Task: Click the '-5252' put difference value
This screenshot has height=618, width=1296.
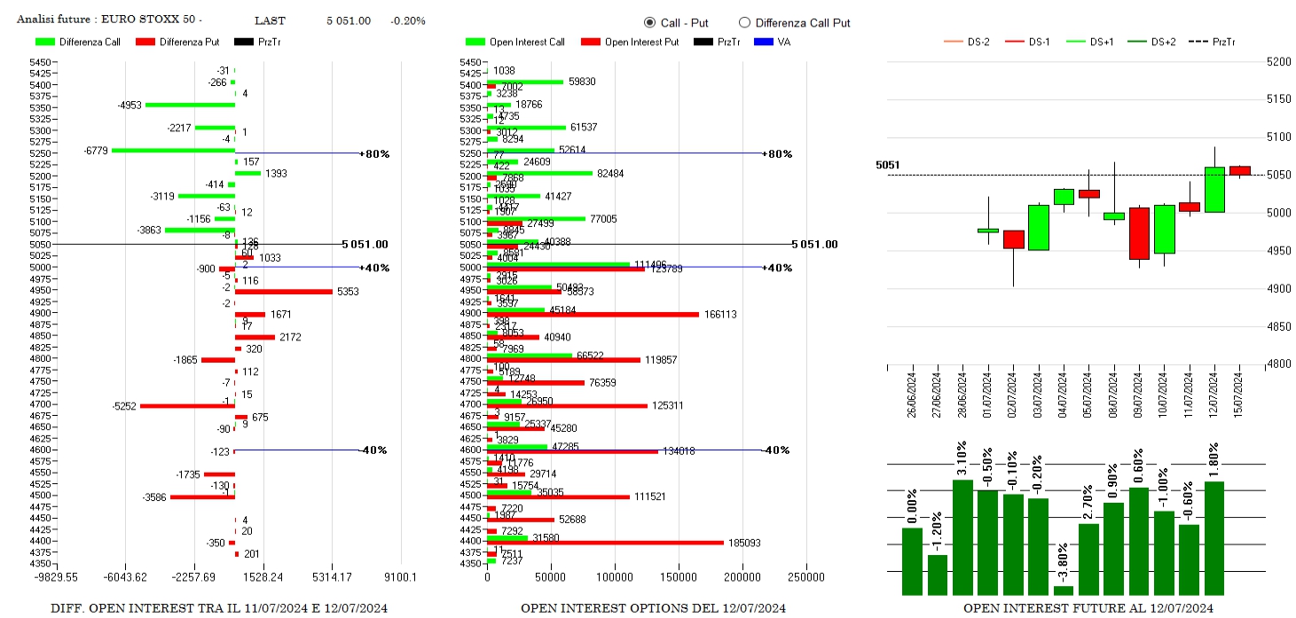Action: 124,406
